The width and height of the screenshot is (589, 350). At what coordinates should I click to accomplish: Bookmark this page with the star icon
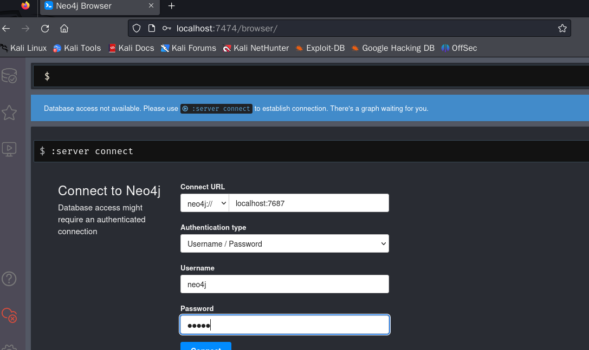pos(562,28)
